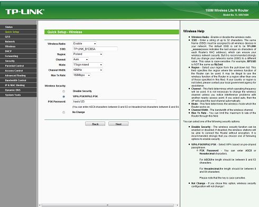Click the horizontal scrollbar thumb
259x207 pixels.
[x=107, y=205]
